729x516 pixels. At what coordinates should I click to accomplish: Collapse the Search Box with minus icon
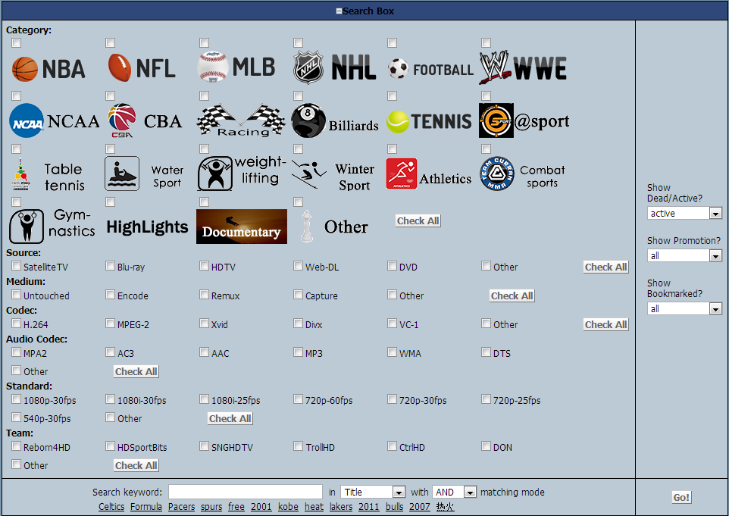click(x=339, y=11)
